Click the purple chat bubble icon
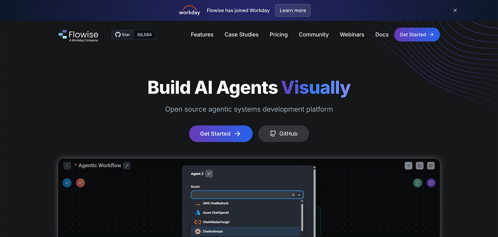 coord(431,183)
